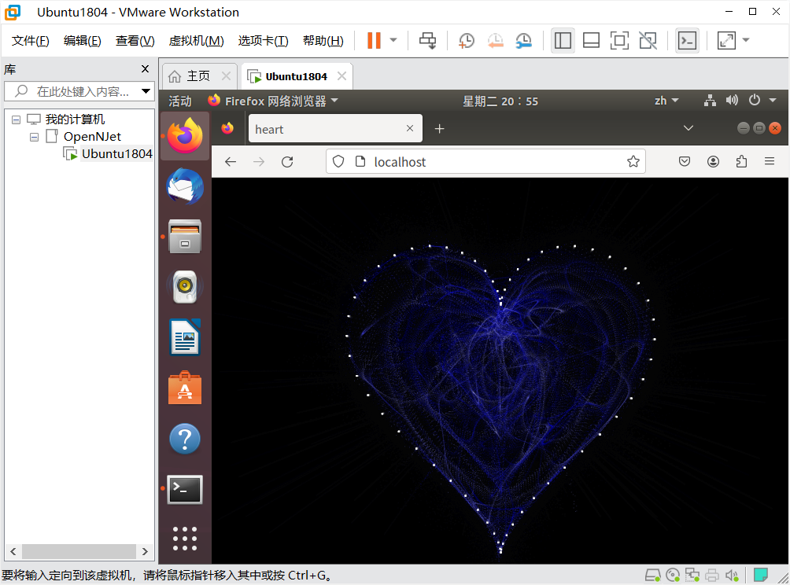Click the volume icon in Ubuntu top bar
Image resolution: width=790 pixels, height=585 pixels.
coord(732,101)
